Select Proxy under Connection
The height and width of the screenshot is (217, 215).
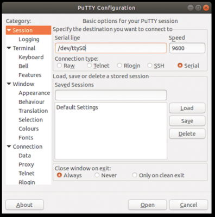26,164
